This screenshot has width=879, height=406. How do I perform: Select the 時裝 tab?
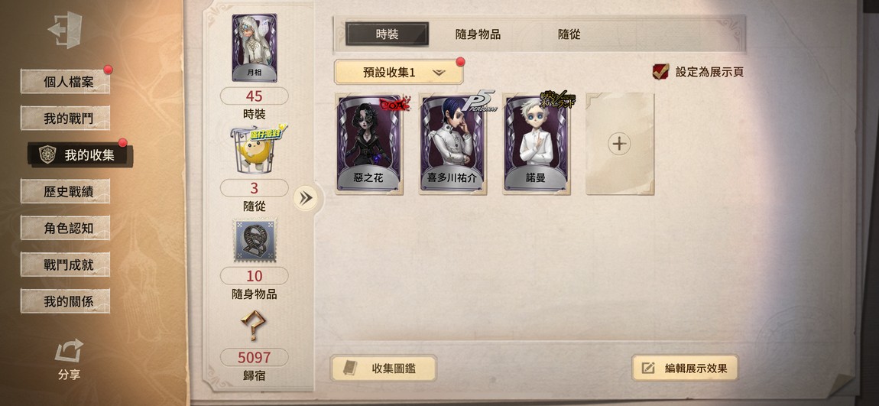[x=387, y=34]
